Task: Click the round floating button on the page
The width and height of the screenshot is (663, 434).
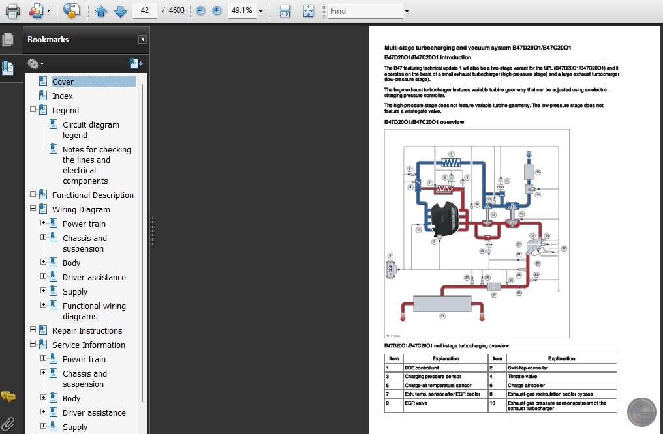Action: pos(641,412)
